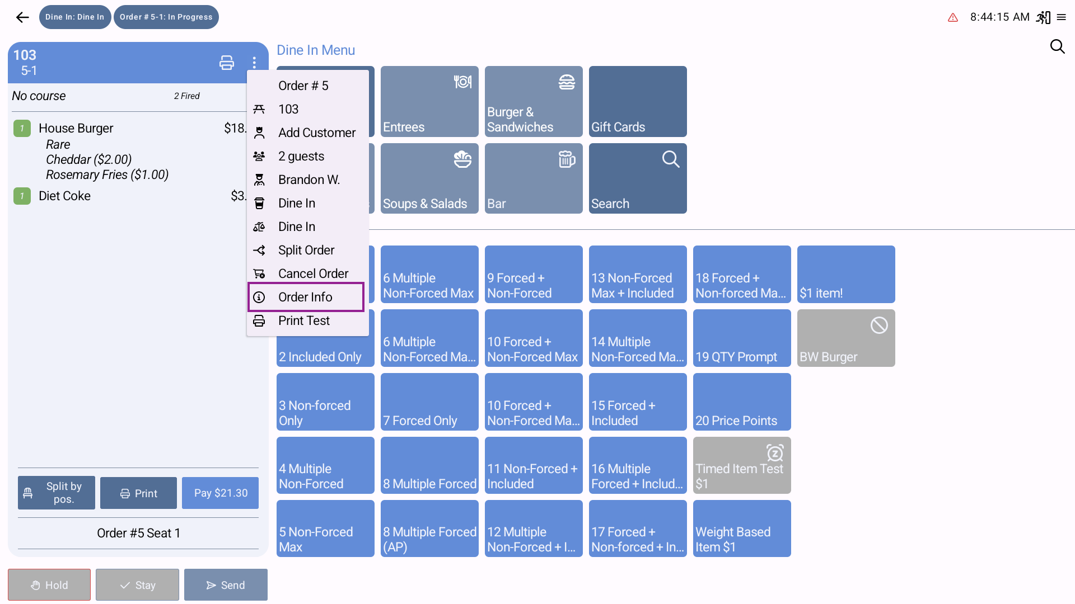The height and width of the screenshot is (604, 1075).
Task: Click the magnifier search icon top right
Action: coord(1057,46)
